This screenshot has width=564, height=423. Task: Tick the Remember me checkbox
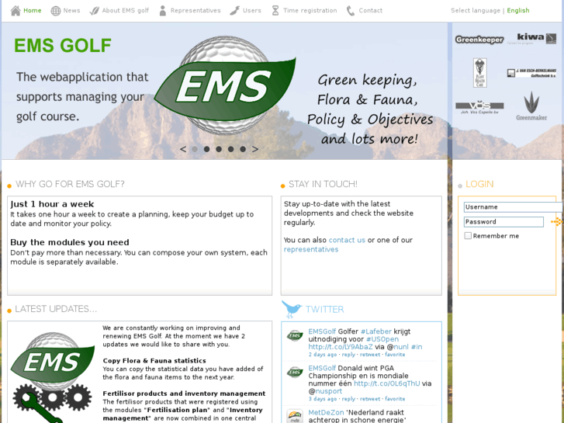point(468,236)
